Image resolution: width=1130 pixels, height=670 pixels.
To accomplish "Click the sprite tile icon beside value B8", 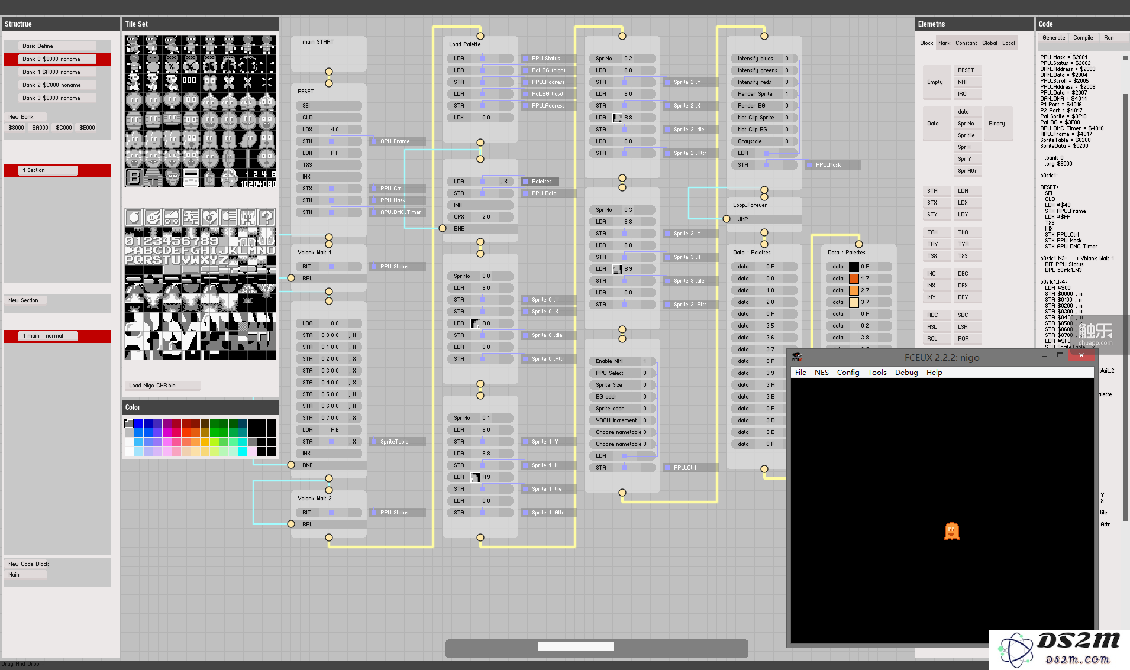I will 617,118.
